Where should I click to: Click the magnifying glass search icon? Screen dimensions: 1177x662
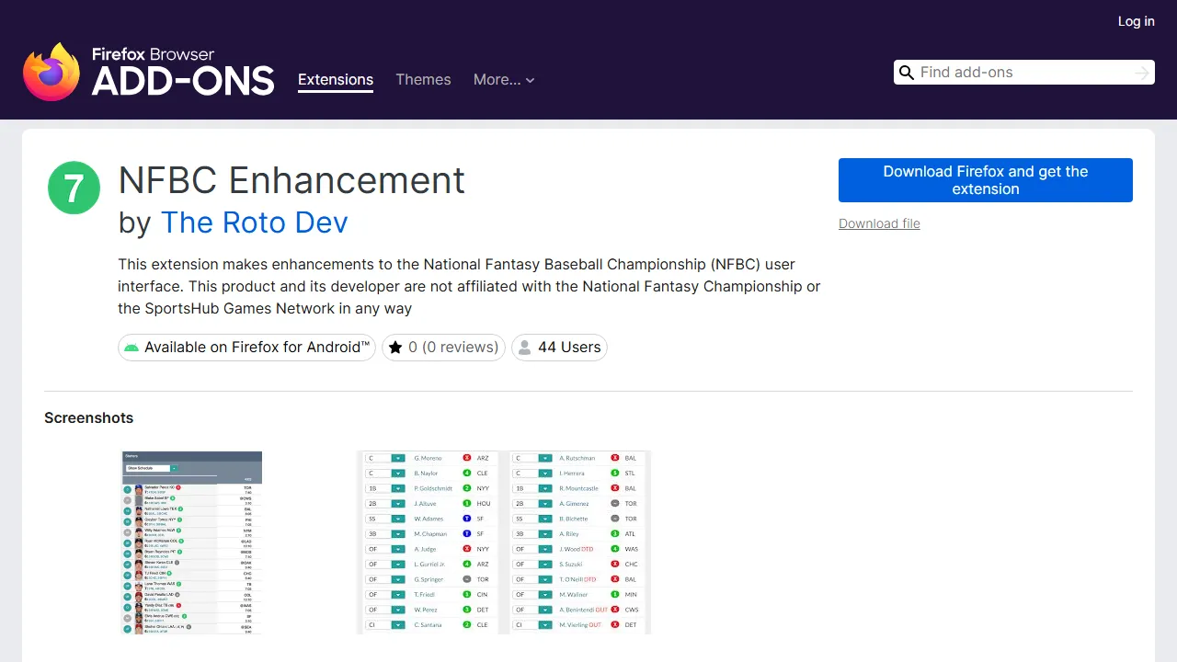coord(907,73)
